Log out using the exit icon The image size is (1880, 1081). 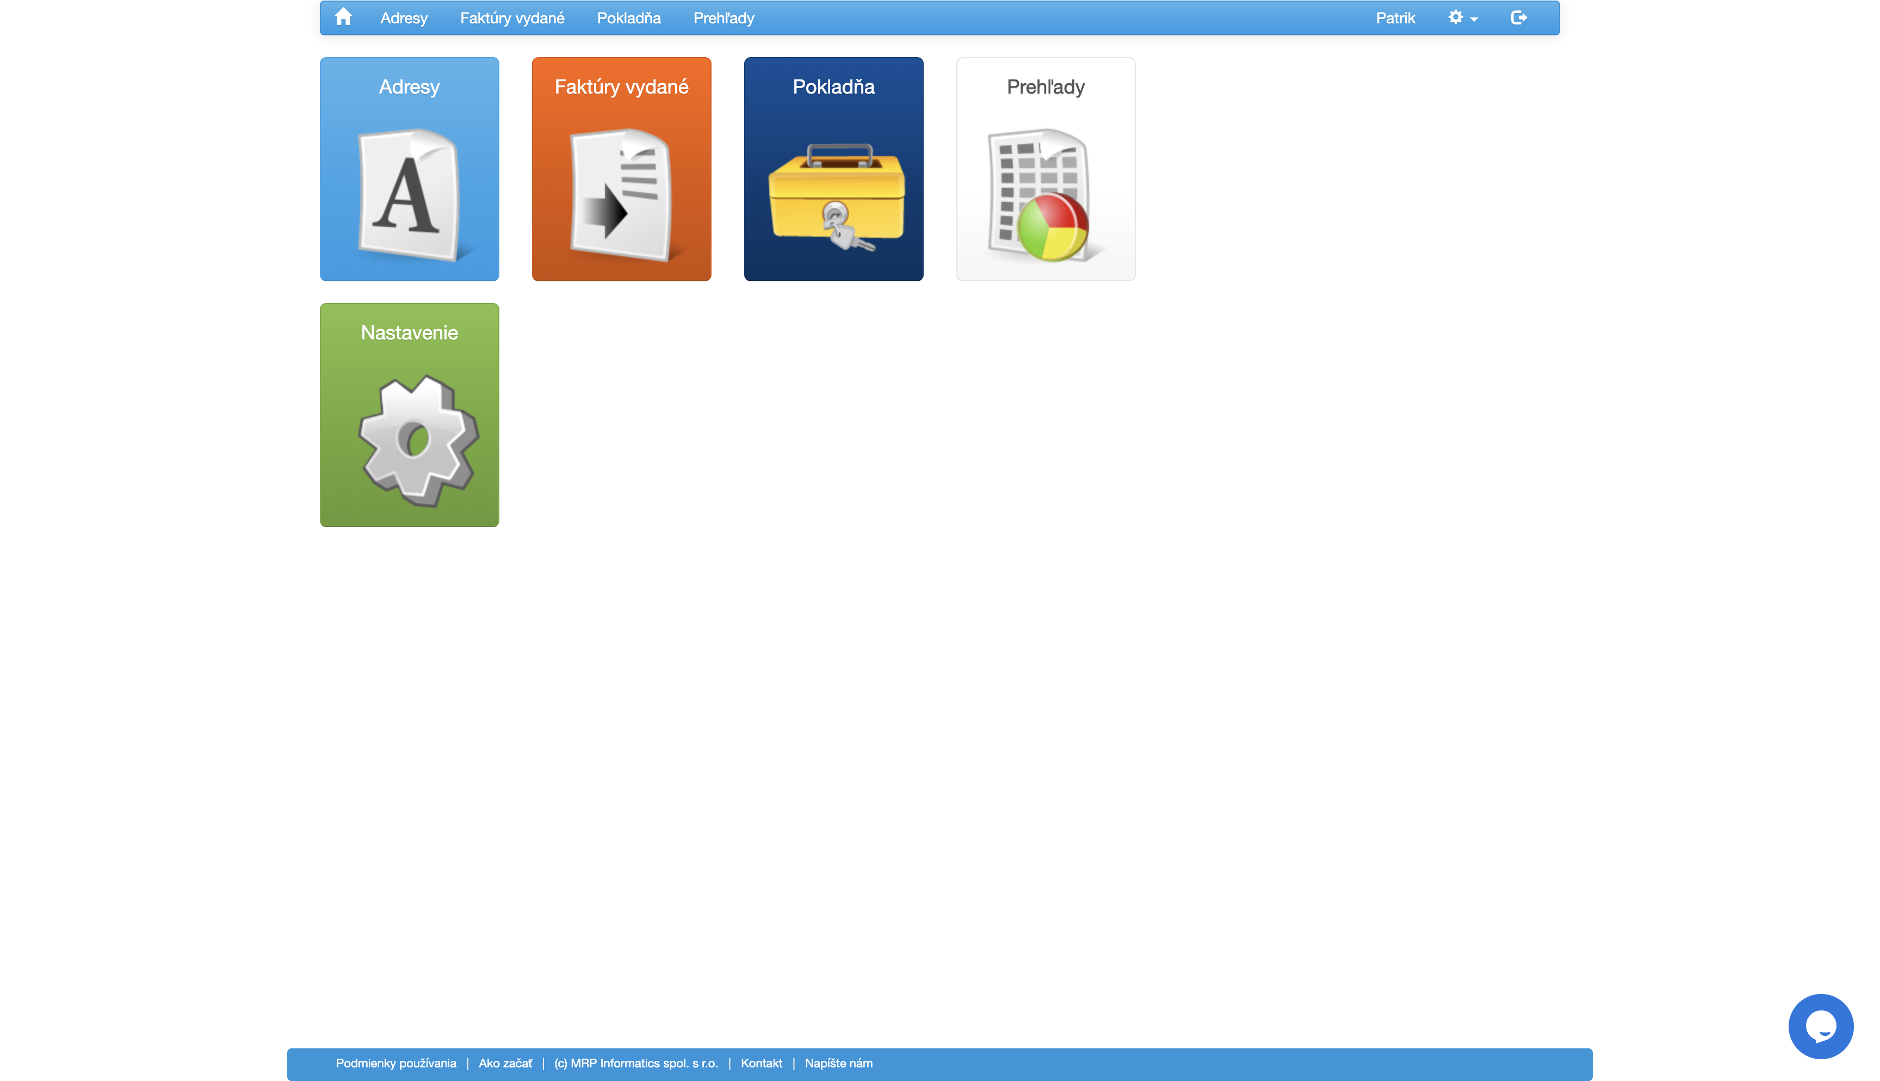click(x=1519, y=17)
